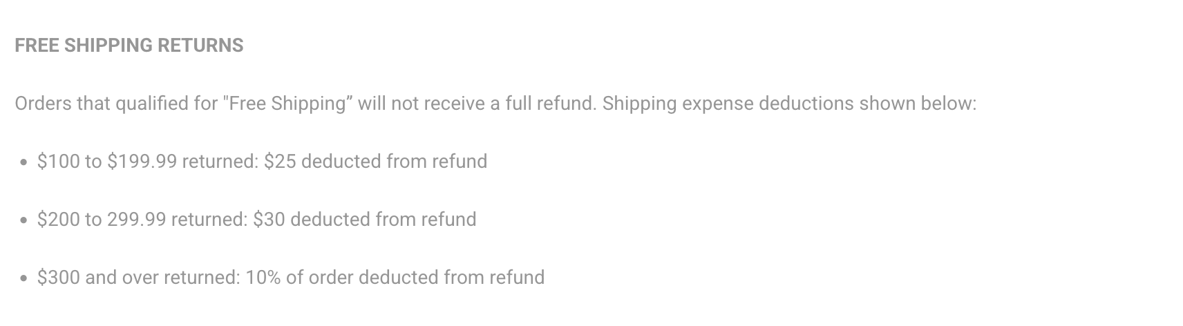Viewport: 1183px width, 326px height.
Task: Click the "$100 to $199.99 returned" text
Action: (x=148, y=162)
